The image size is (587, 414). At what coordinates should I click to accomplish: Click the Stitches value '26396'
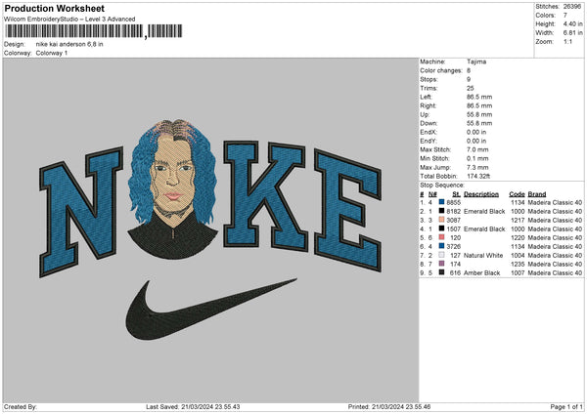572,7
